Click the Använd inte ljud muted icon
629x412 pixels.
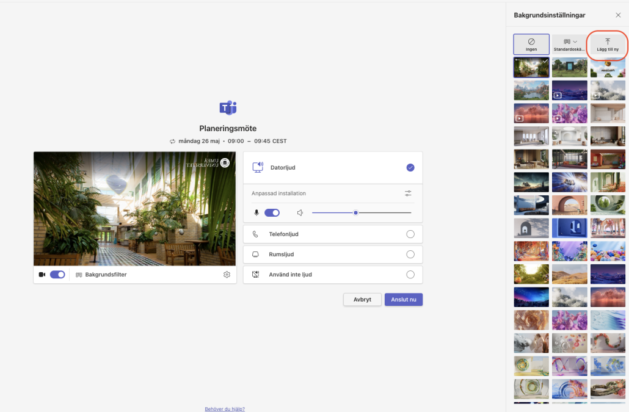point(255,275)
